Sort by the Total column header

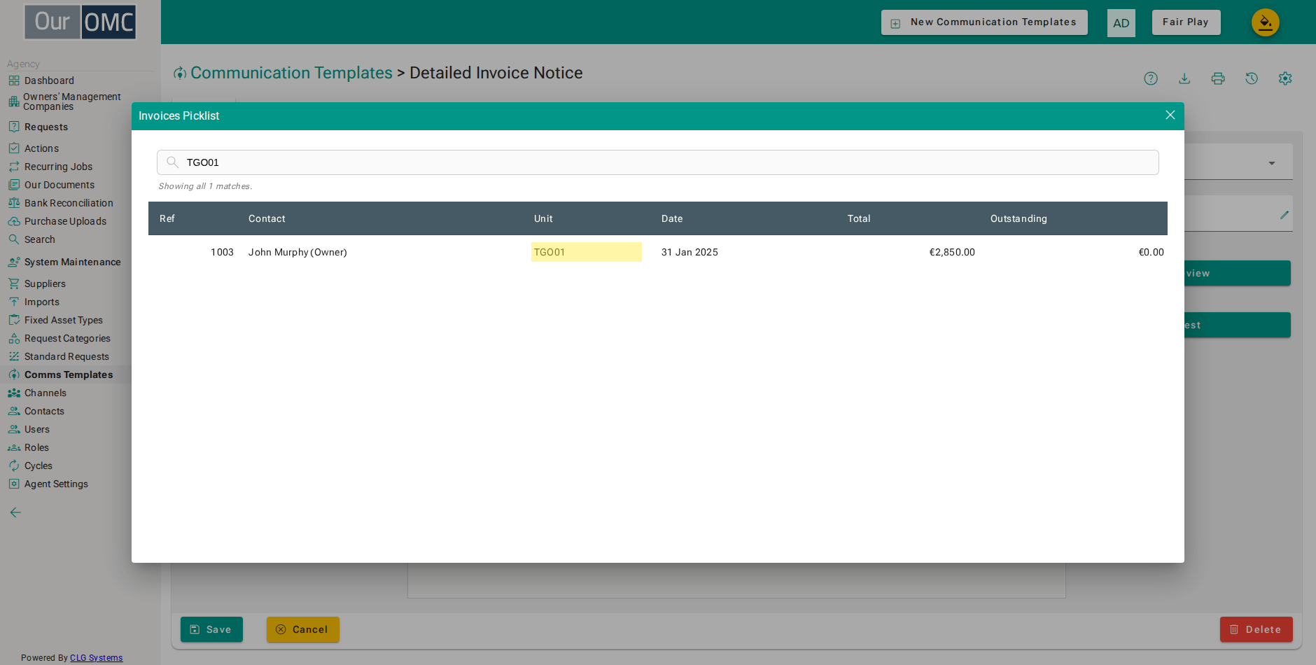[x=859, y=218]
